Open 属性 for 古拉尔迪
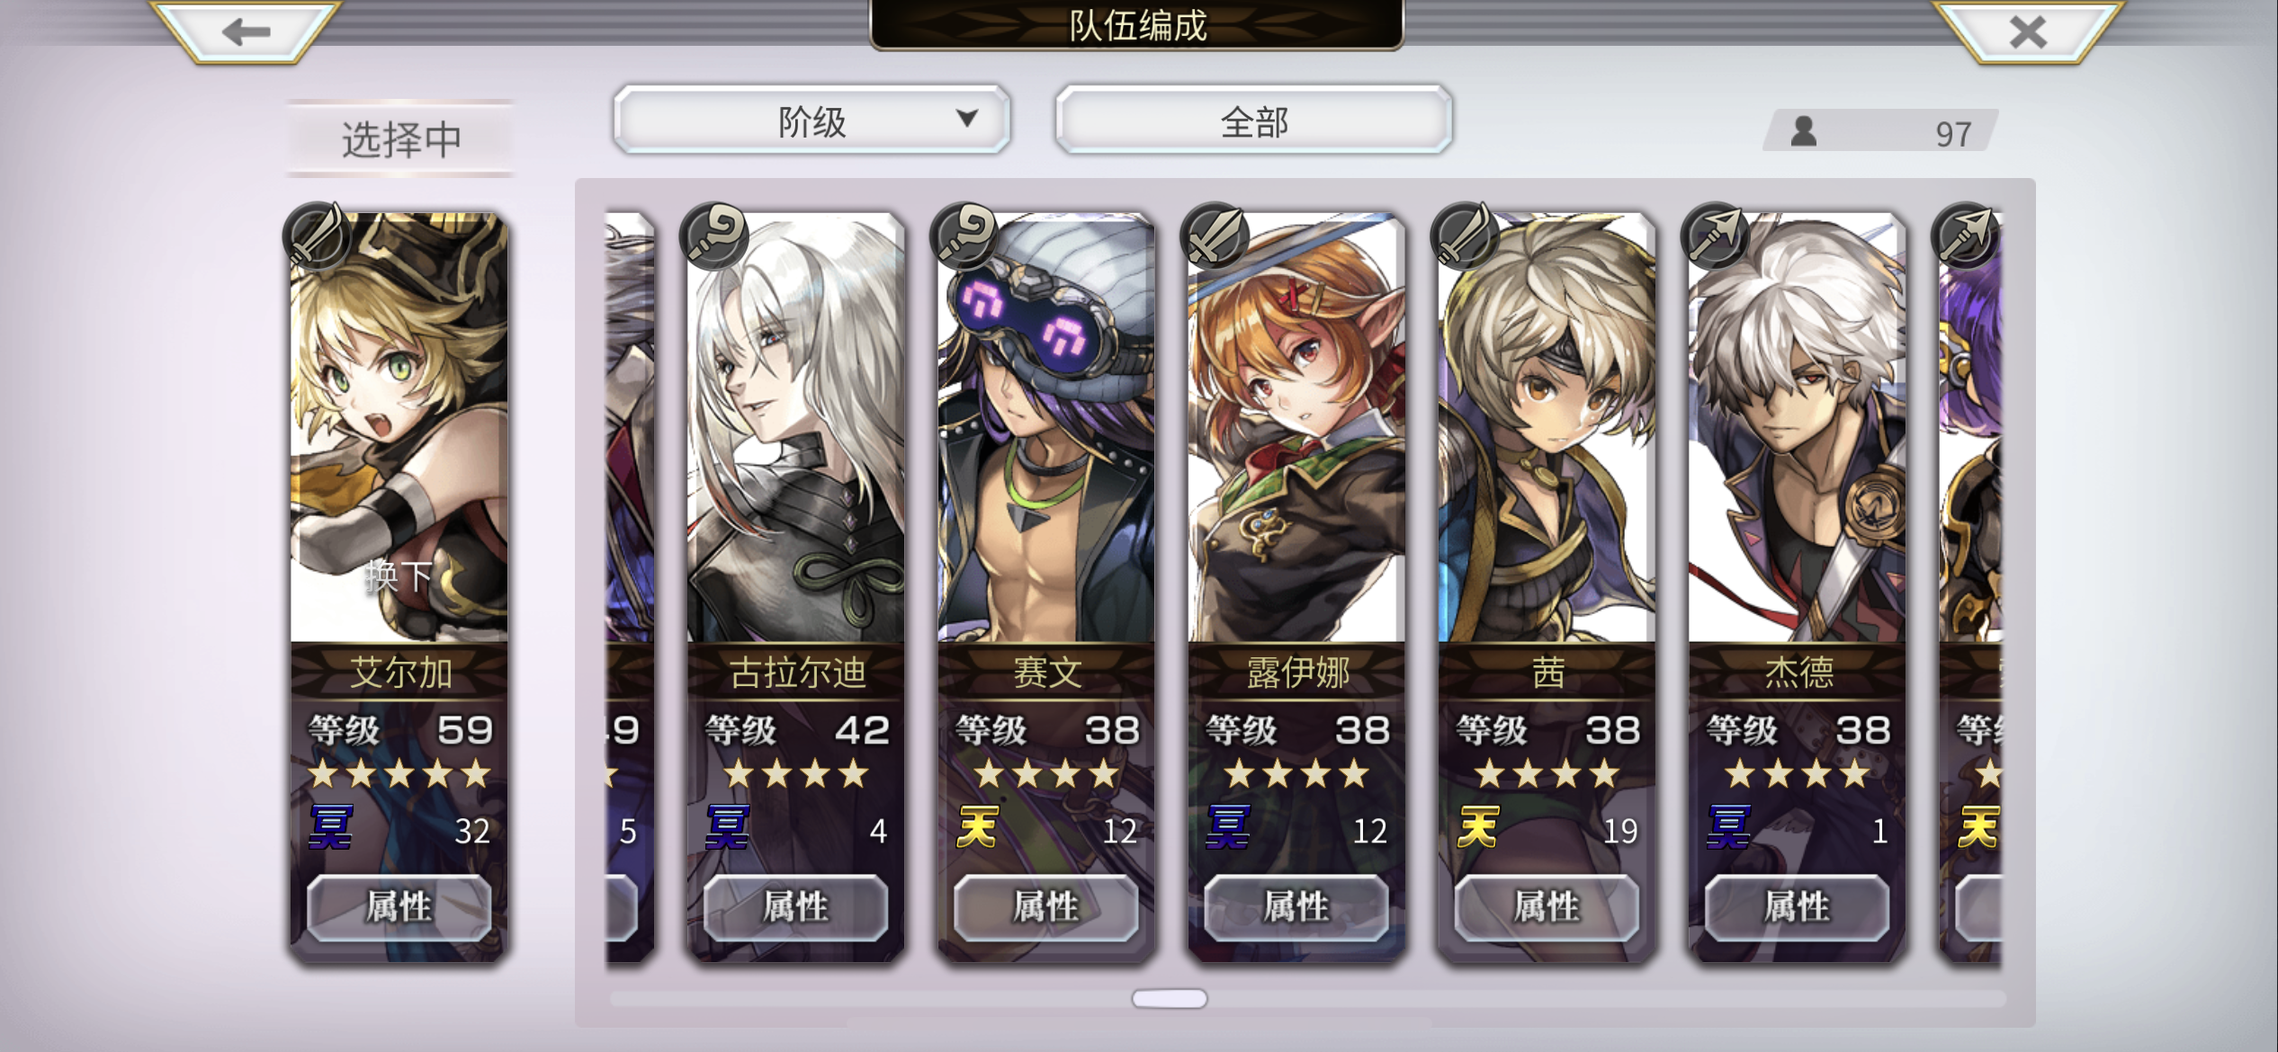Viewport: 2278px width, 1052px height. [x=795, y=906]
